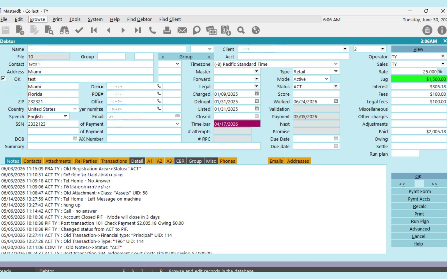Viewport: 447px width, 279px height.
Task: Jump to first record arrow icon
Action: tap(94, 30)
